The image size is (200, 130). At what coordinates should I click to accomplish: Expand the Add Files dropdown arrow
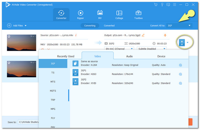(26, 26)
